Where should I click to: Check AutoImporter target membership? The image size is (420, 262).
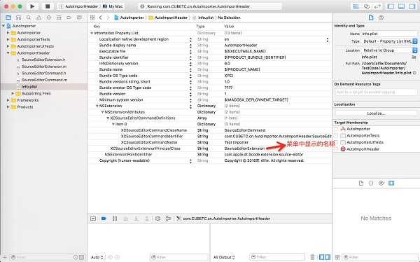coord(336,129)
